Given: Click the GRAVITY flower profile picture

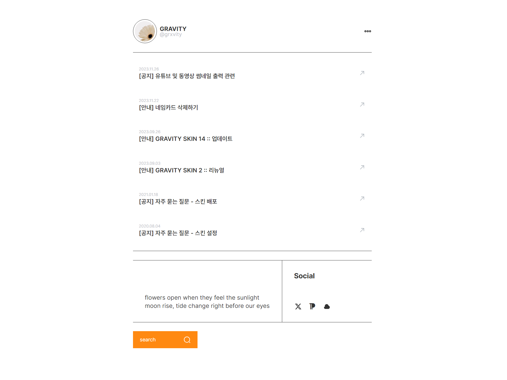Looking at the screenshot, I should coord(145,31).
